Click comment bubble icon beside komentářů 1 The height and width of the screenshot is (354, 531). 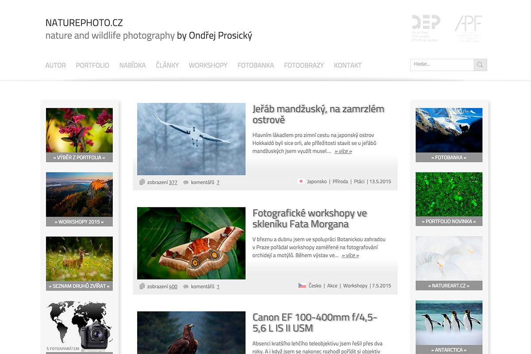click(x=186, y=287)
